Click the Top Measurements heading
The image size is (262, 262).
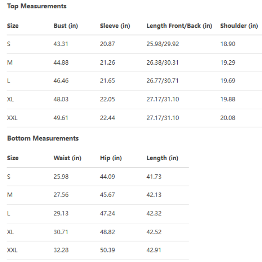pos(37,7)
